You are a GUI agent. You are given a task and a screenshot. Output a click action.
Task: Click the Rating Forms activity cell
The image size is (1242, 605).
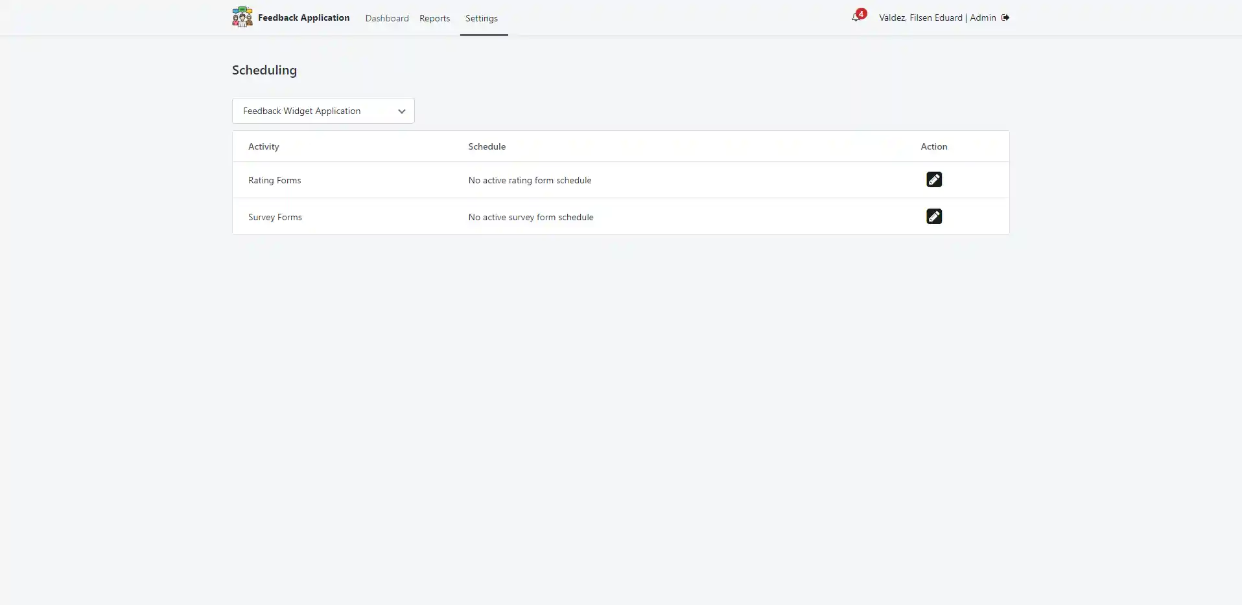coord(274,180)
